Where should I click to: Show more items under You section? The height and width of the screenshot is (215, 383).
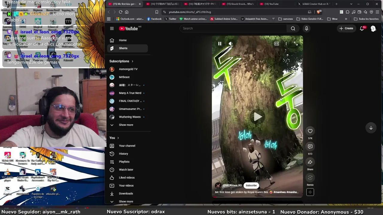[127, 202]
